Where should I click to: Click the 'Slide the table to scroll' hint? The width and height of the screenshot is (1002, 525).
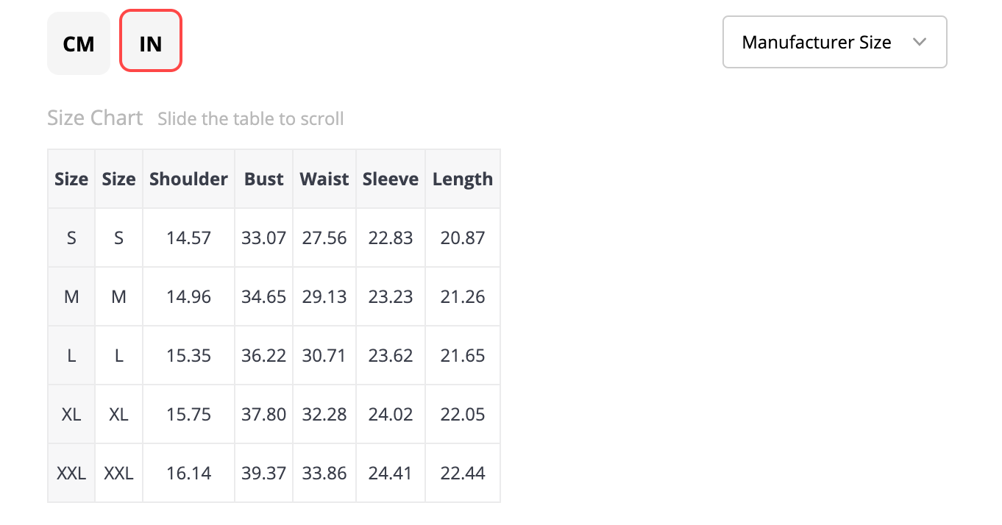click(250, 118)
